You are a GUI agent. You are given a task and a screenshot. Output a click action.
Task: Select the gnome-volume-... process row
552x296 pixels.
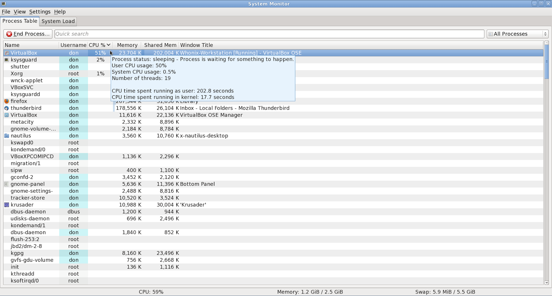273,129
